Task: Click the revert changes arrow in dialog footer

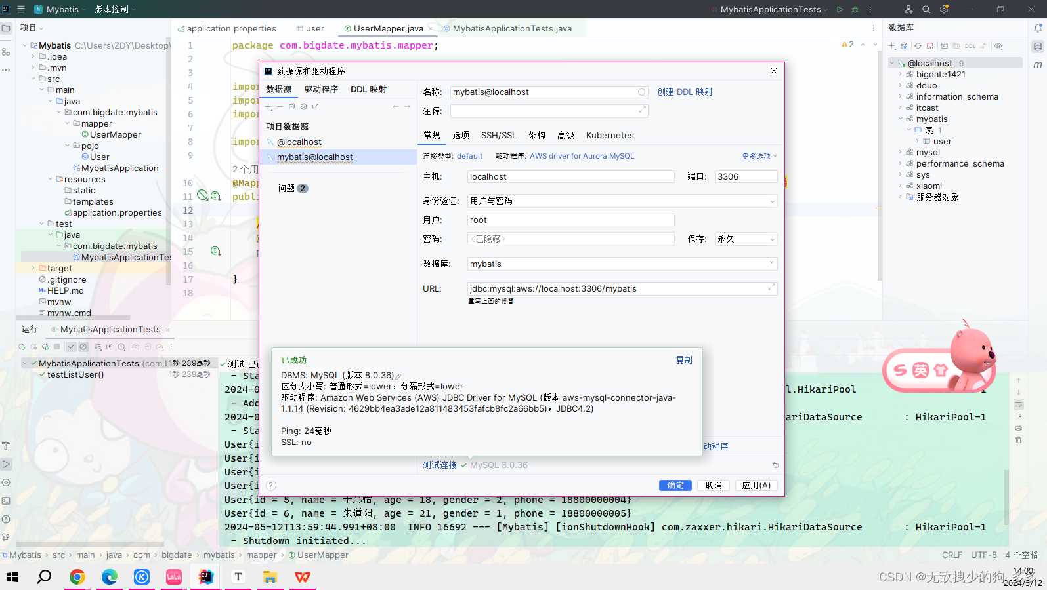Action: [775, 465]
